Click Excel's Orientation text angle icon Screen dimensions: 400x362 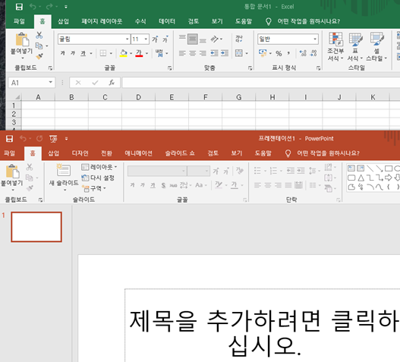214,39
